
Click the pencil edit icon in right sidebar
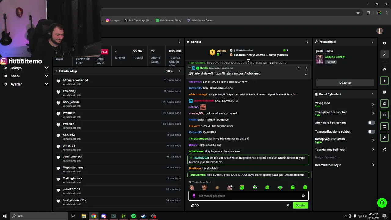(x=384, y=54)
